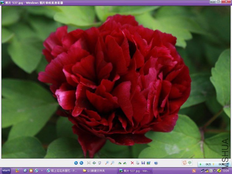Print the current picture
The height and width of the screenshot is (174, 232).
tap(137, 163)
